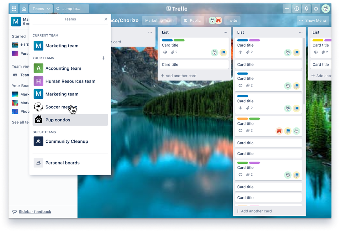Open the information icon in header

(297, 8)
